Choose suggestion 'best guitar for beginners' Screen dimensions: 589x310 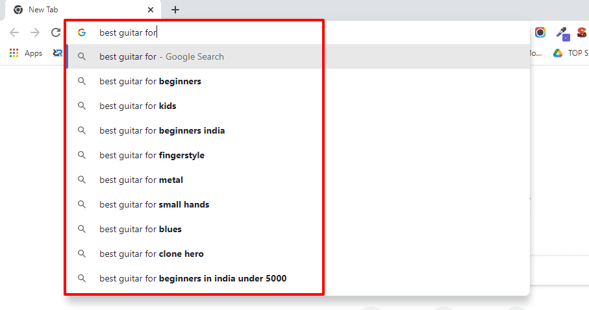click(x=150, y=81)
